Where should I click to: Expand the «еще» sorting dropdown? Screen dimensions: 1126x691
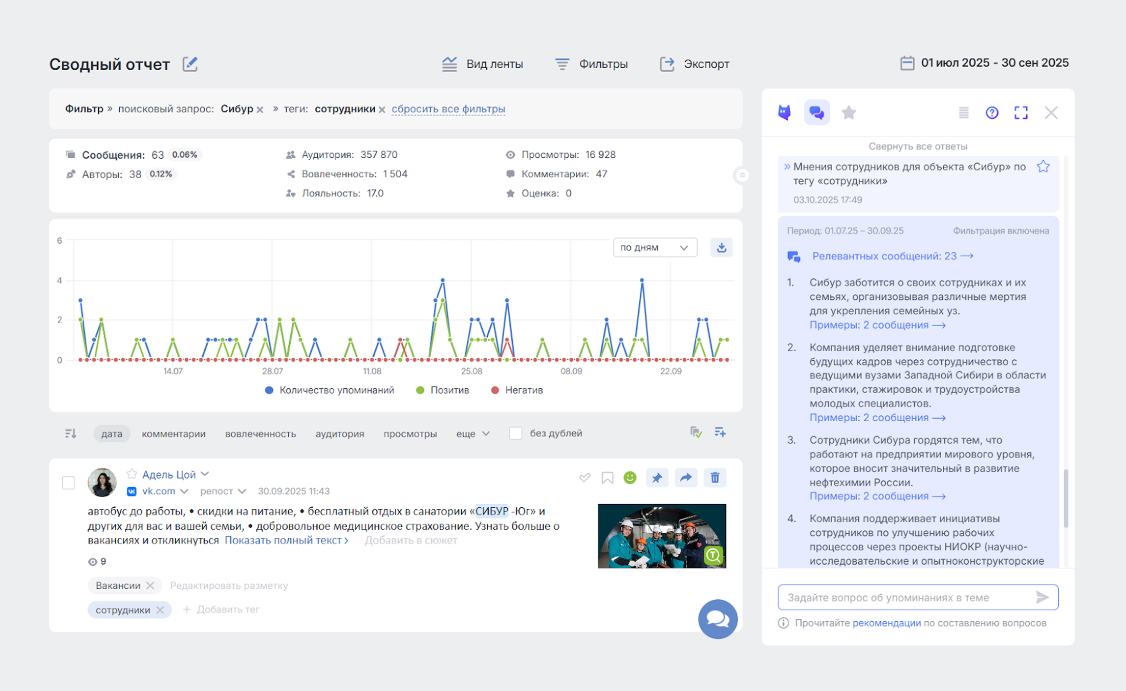click(x=472, y=434)
